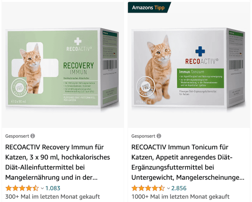Screen dimensions: 252x202
Task: Click the blue cross logo on Tonicum box
Action: 200,51
